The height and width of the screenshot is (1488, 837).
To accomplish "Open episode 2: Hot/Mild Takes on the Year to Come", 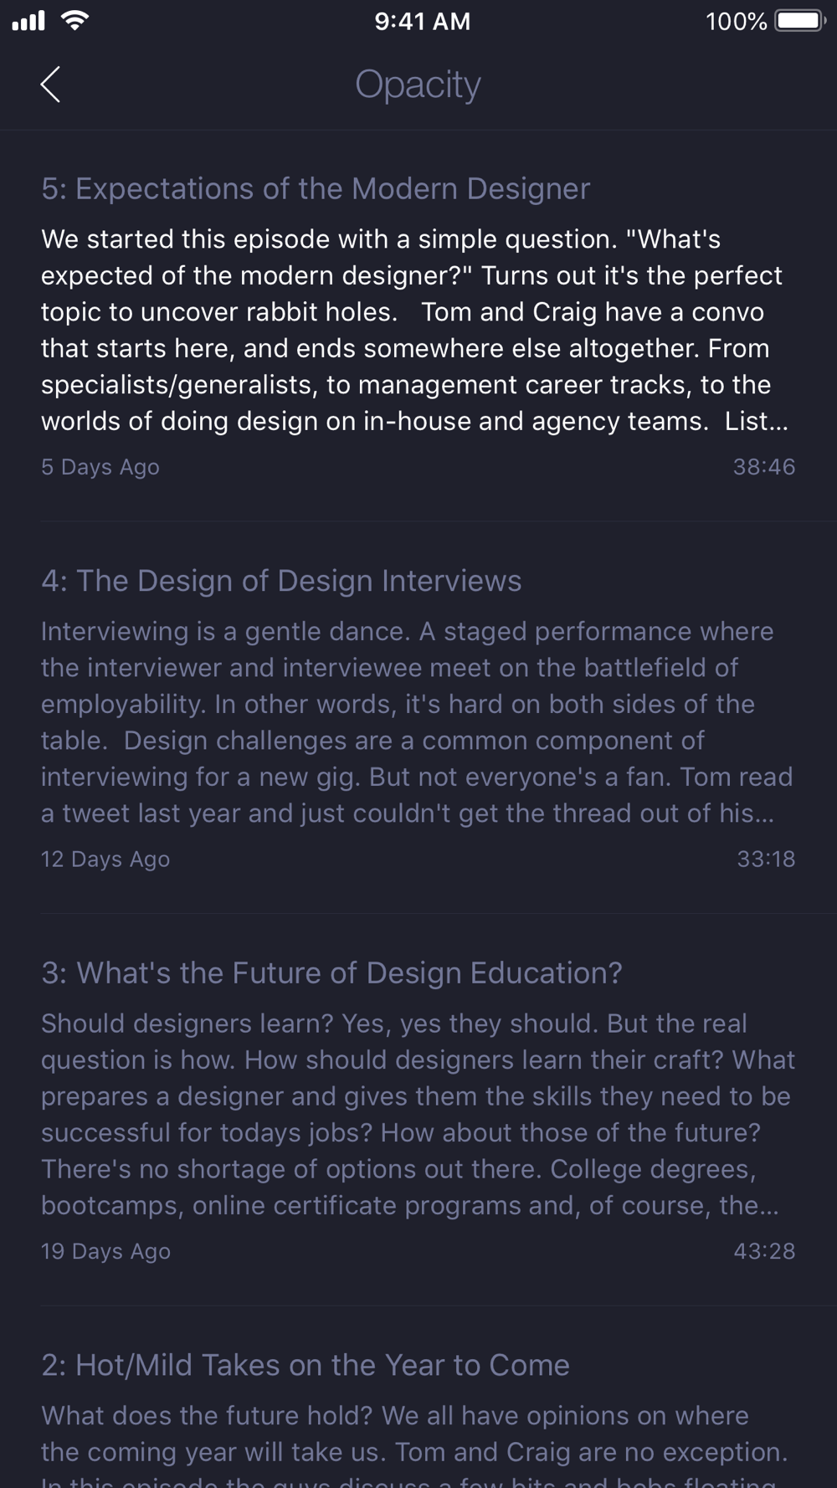I will 306,1365.
